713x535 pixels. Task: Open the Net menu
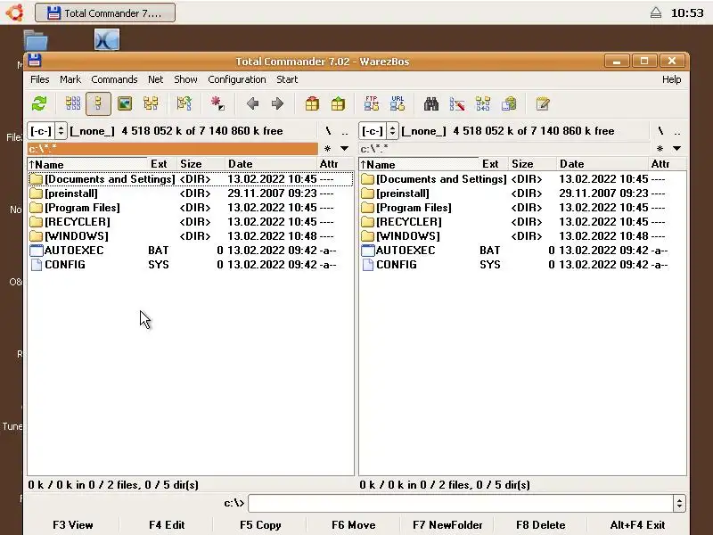click(155, 79)
